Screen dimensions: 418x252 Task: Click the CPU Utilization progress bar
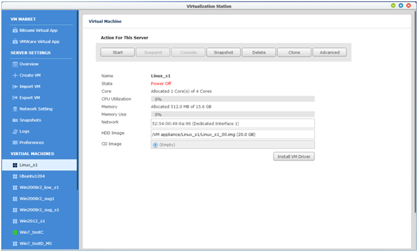pos(233,99)
